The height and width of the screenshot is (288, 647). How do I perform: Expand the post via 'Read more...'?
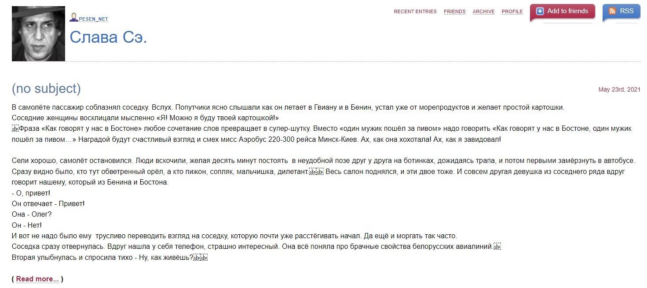(37, 279)
